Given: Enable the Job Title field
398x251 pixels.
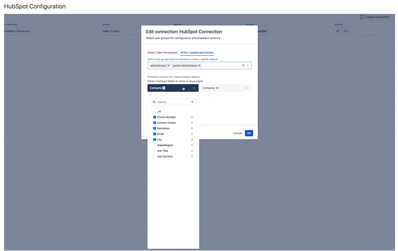Looking at the screenshot, I should pos(155,151).
